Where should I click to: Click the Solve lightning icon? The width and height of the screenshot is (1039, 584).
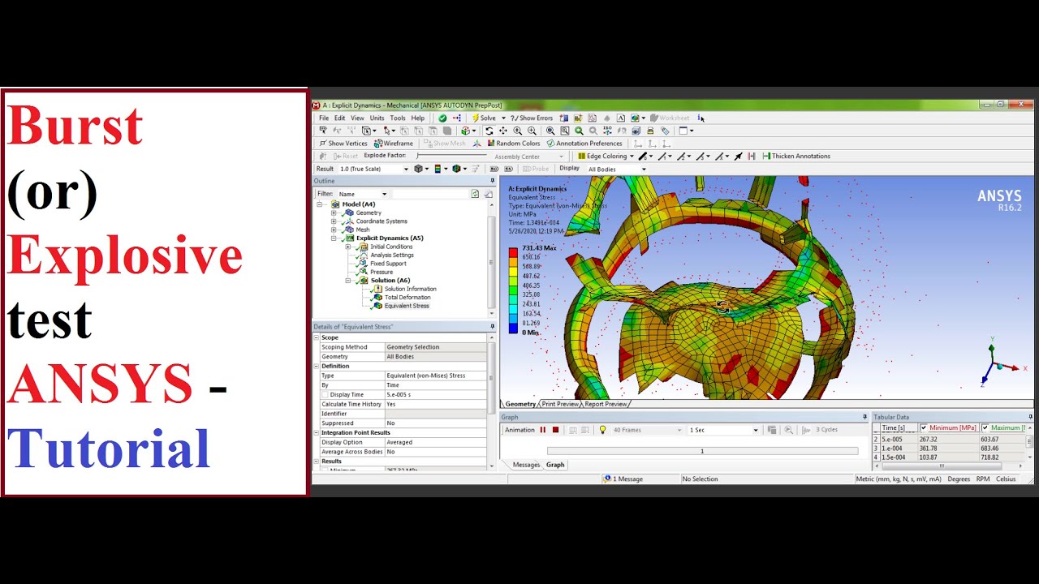(x=476, y=118)
